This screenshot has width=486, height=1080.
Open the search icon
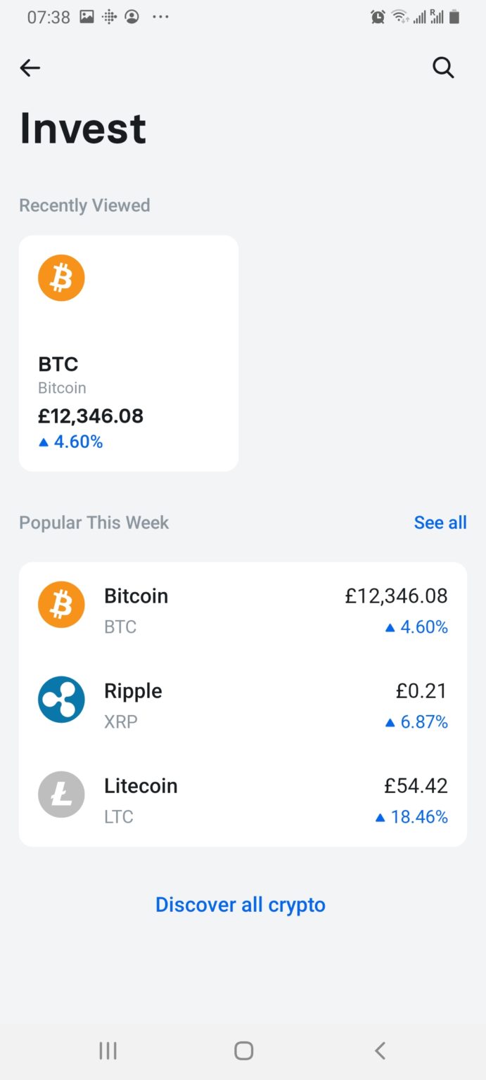click(443, 67)
